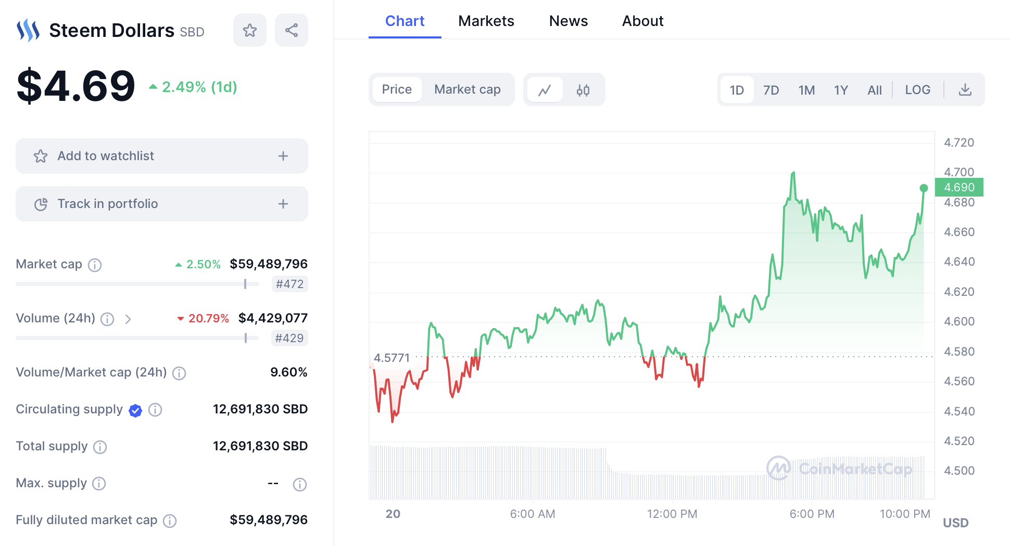Select the 7D time range

point(771,90)
